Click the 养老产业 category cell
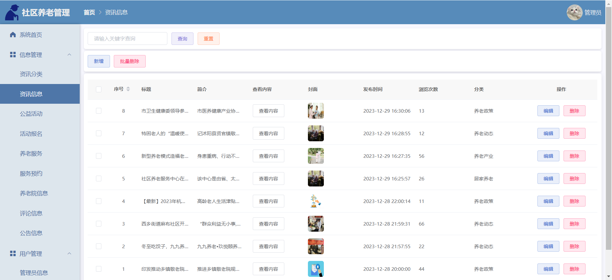 tap(484, 156)
